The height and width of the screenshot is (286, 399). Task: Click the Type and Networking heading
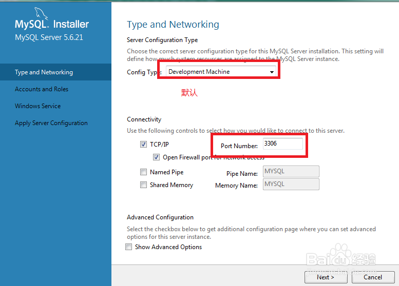[173, 25]
